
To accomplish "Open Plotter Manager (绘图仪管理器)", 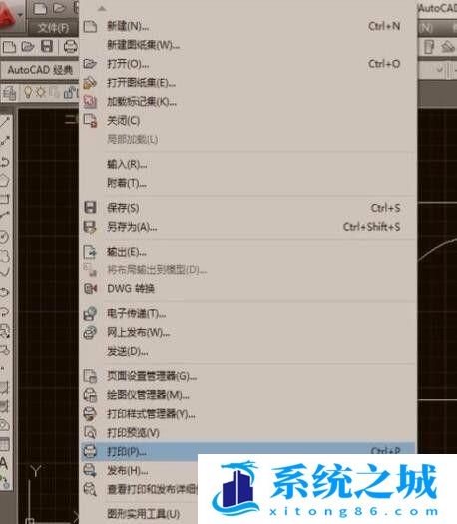I will tap(247, 395).
